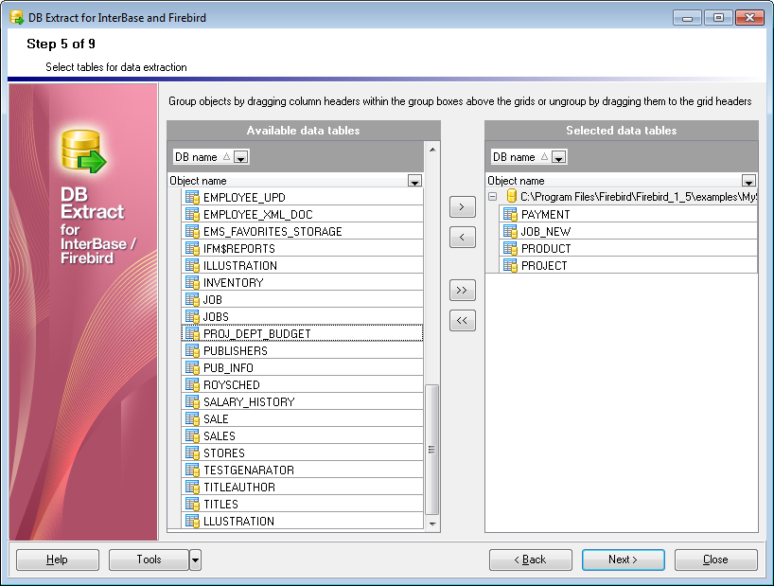Open DB name filter dropdown in Available tables
The image size is (774, 586).
(240, 158)
